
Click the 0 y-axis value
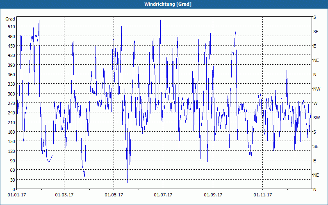(x=14, y=189)
